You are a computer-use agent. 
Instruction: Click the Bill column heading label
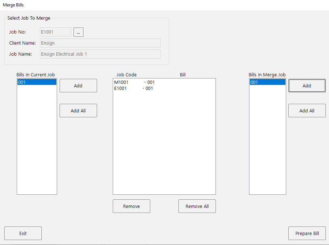click(x=182, y=75)
